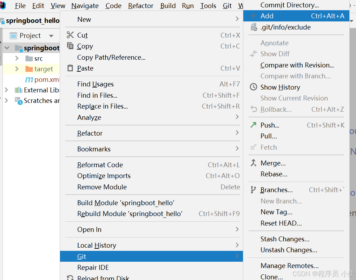Select Reformat Code

click(151, 165)
